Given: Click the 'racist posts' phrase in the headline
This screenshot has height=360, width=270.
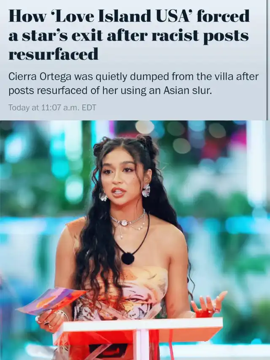Looking at the screenshot, I should [200, 35].
